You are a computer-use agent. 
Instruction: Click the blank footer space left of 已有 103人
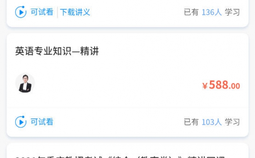tap(119, 122)
